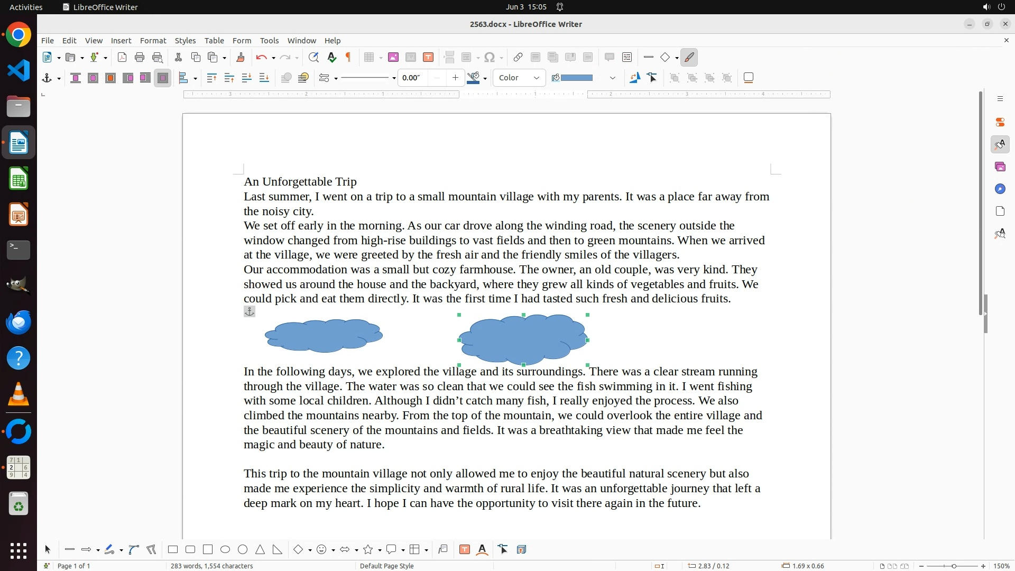Viewport: 1015px width, 571px height.
Task: Select the left cloud shape
Action: point(324,336)
